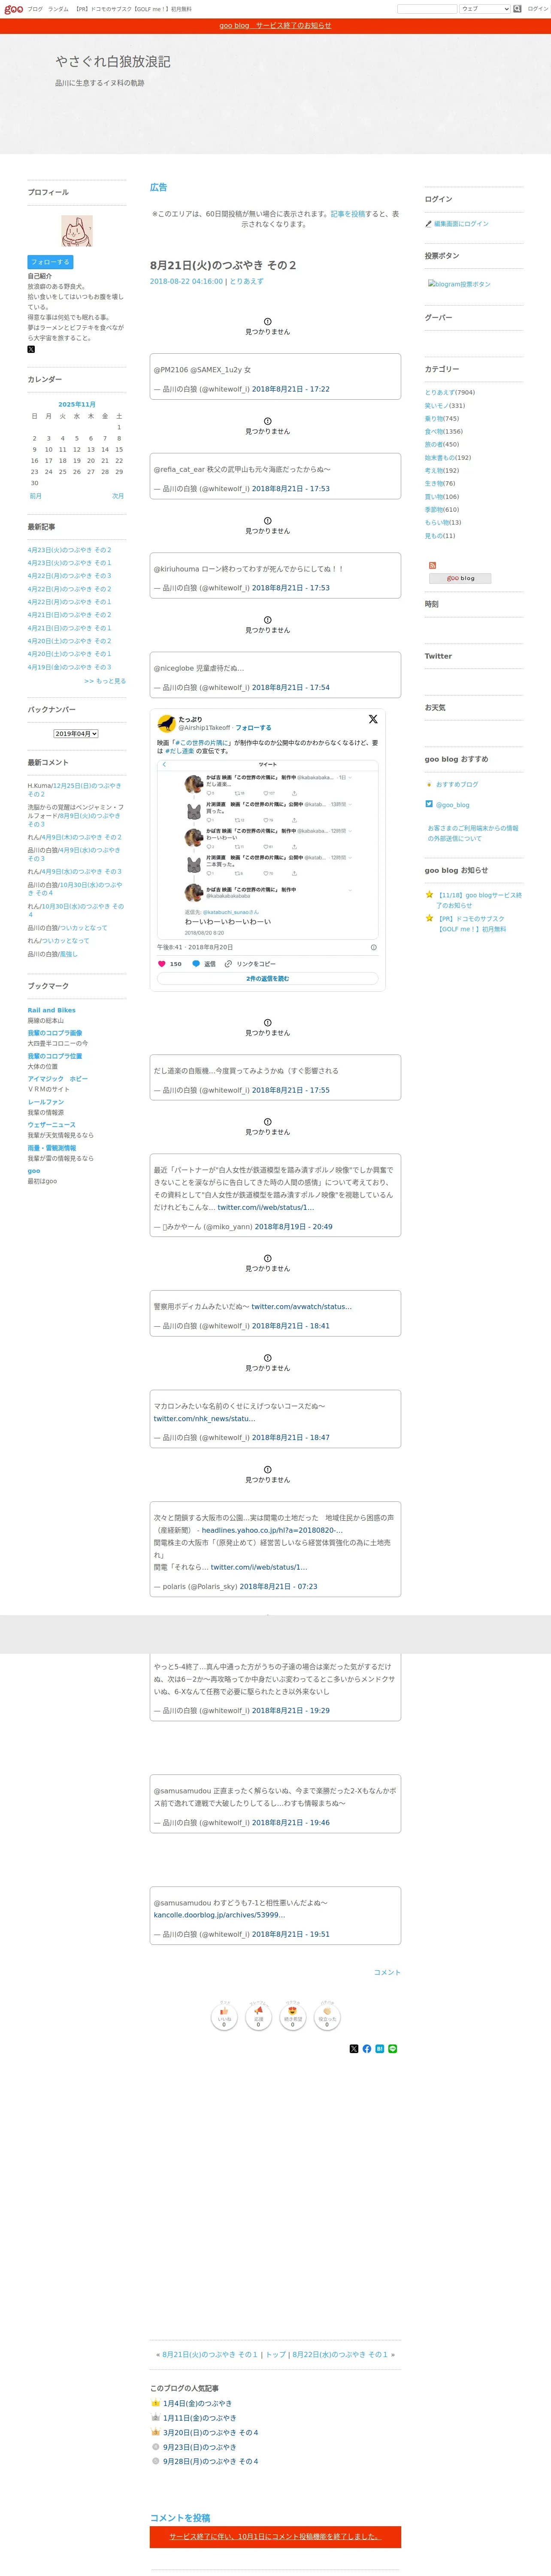Click the トップ link in post navigation
The image size is (551, 2576).
point(275,2355)
